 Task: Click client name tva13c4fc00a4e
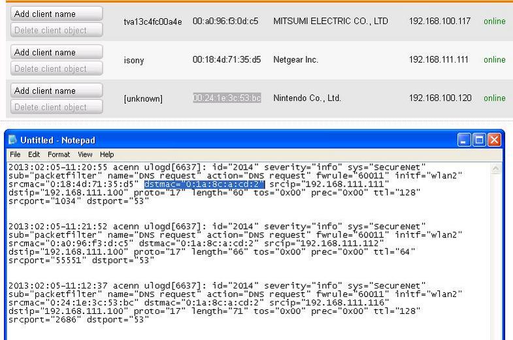point(153,22)
